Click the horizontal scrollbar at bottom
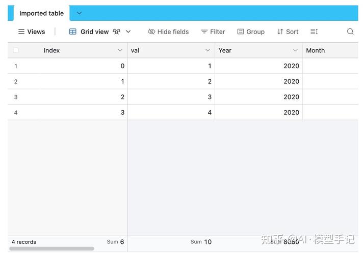Screen dimensions: 364x254 51,249
